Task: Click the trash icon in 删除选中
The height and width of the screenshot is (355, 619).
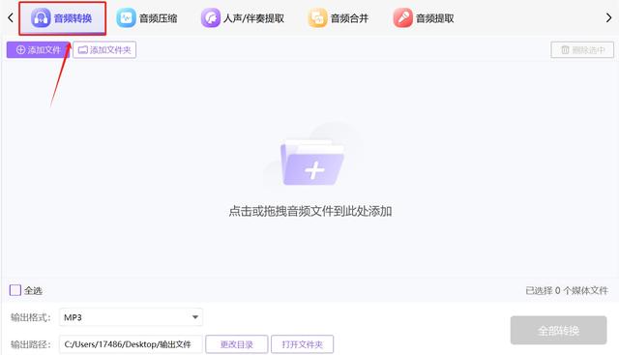Action: tap(565, 49)
